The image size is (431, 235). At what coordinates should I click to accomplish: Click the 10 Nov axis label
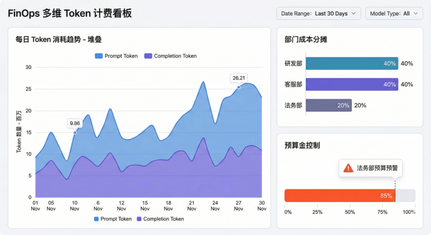pyautogui.click(x=75, y=206)
